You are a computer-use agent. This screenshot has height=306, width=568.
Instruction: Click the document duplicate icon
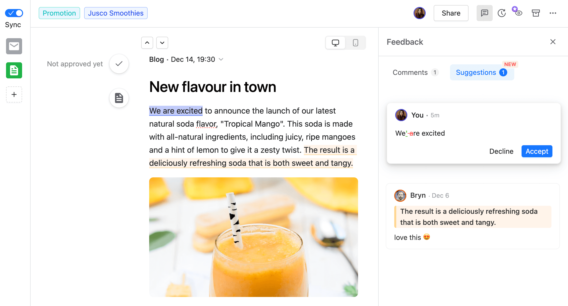pos(119,98)
